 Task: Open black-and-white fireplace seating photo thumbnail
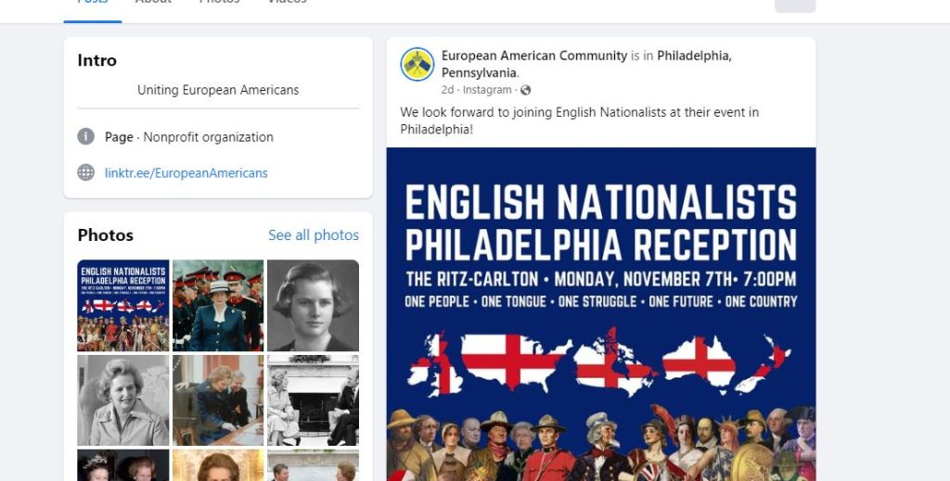click(x=313, y=400)
